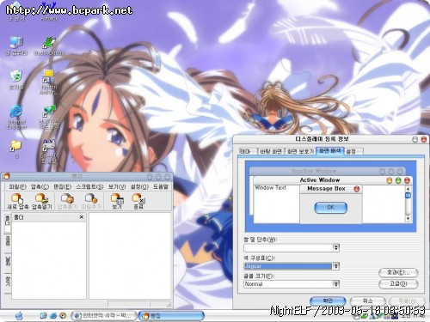
Task: Click the preview scrollbar down arrow
Action: pos(408,219)
